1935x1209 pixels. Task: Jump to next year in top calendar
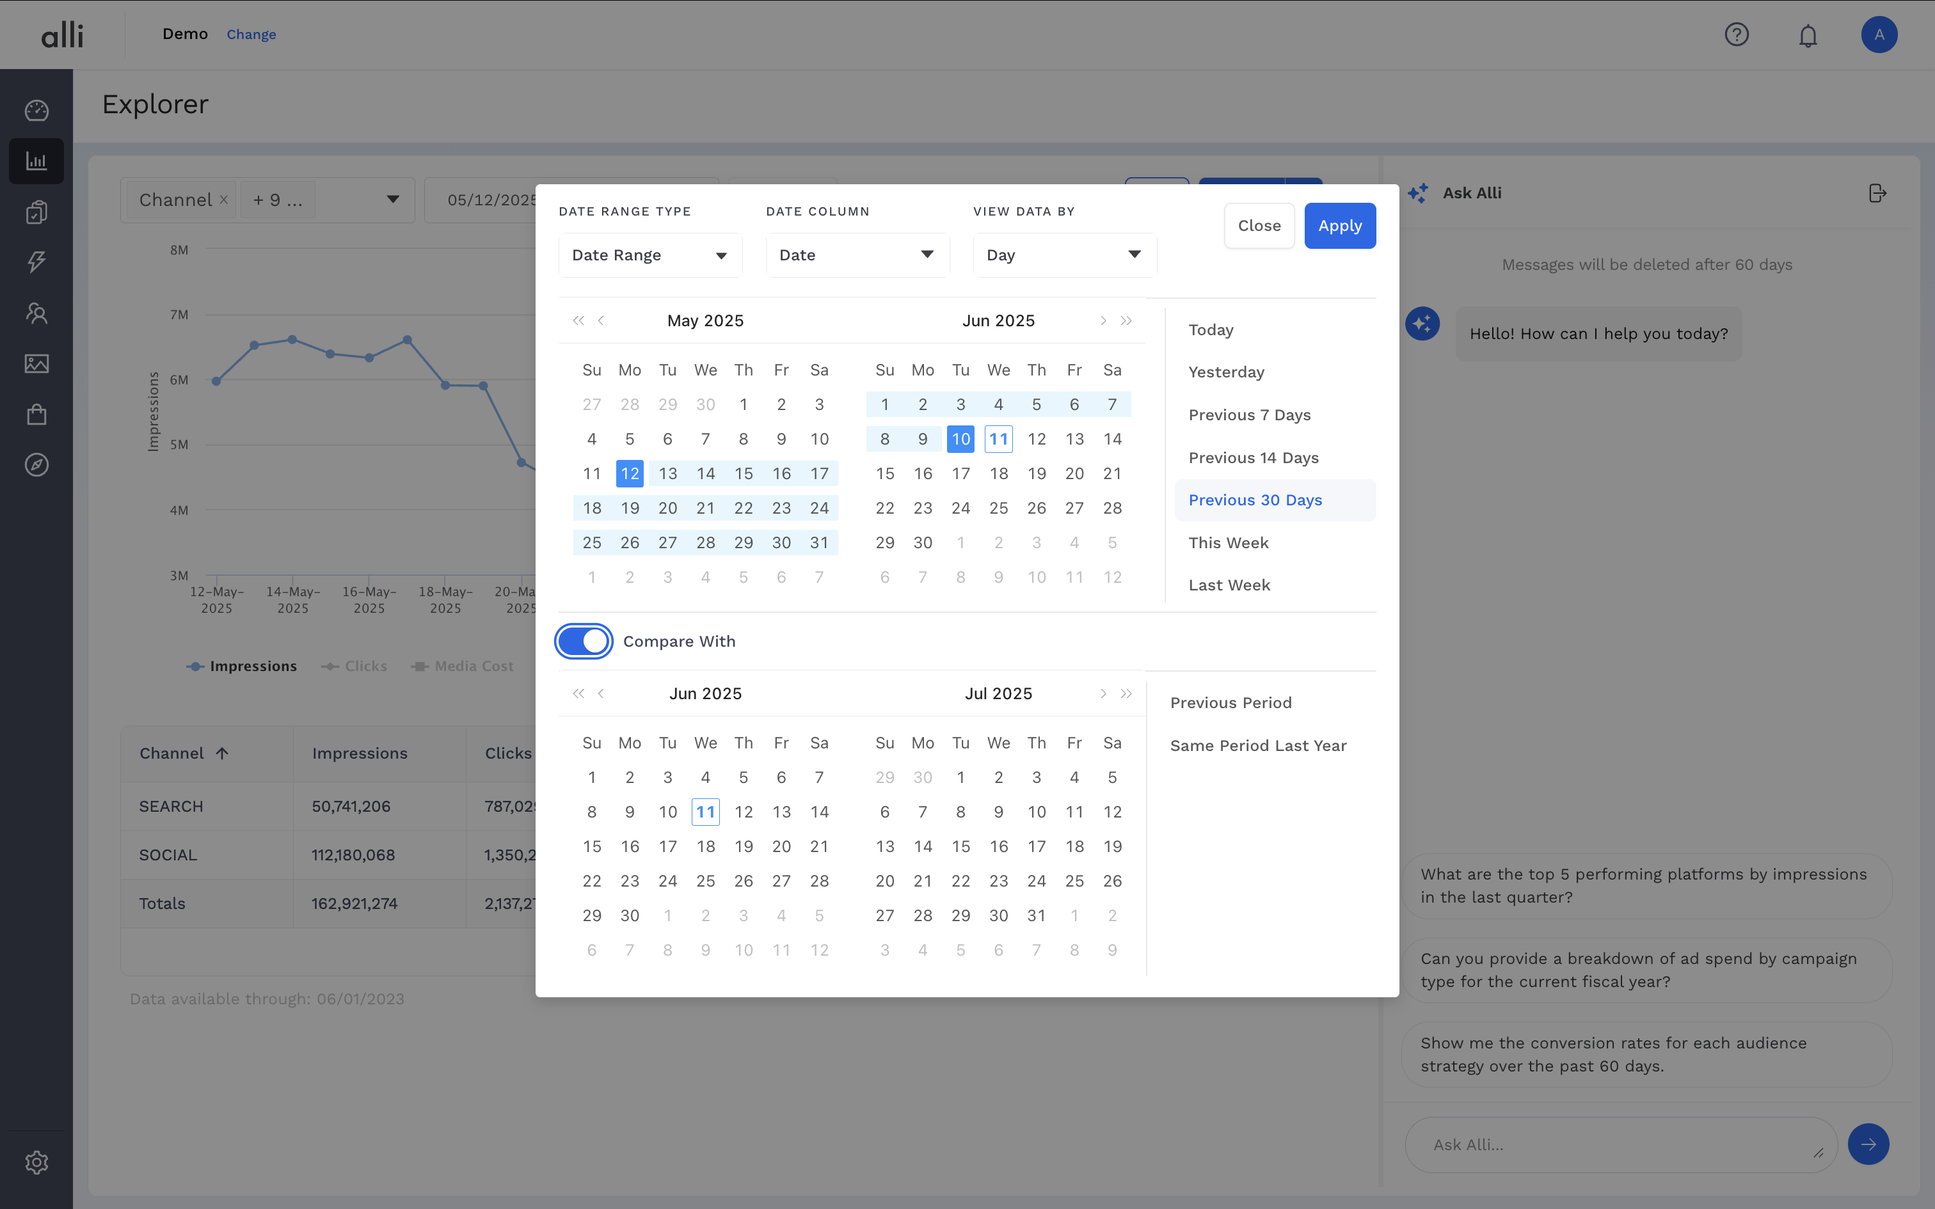click(x=1126, y=320)
